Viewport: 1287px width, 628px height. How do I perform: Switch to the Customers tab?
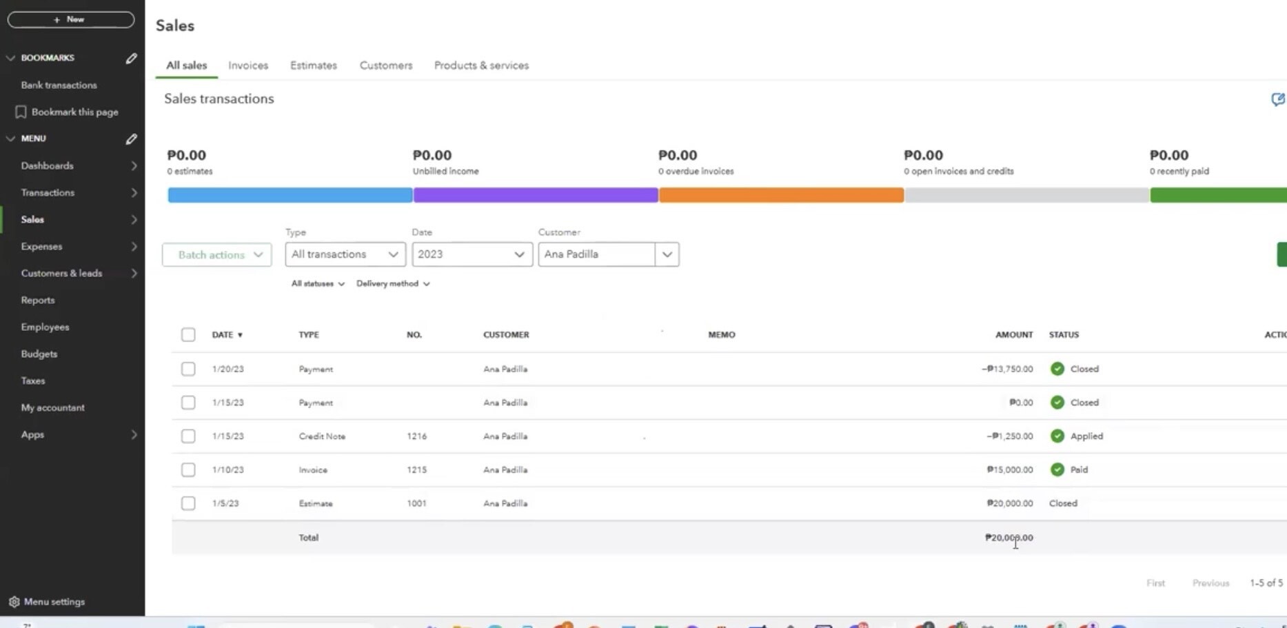tap(386, 65)
